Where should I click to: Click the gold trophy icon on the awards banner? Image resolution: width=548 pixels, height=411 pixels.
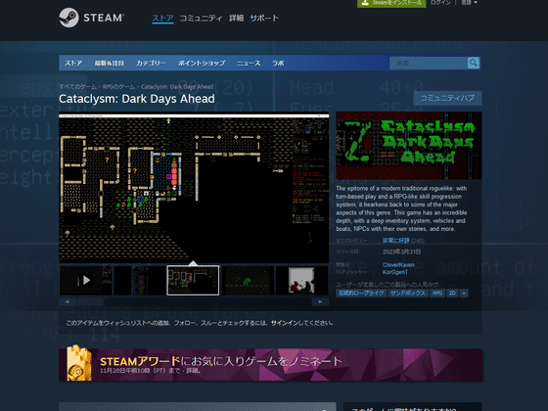[78, 363]
